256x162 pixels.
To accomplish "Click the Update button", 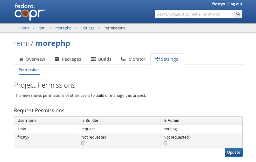I will pos(234,153).
